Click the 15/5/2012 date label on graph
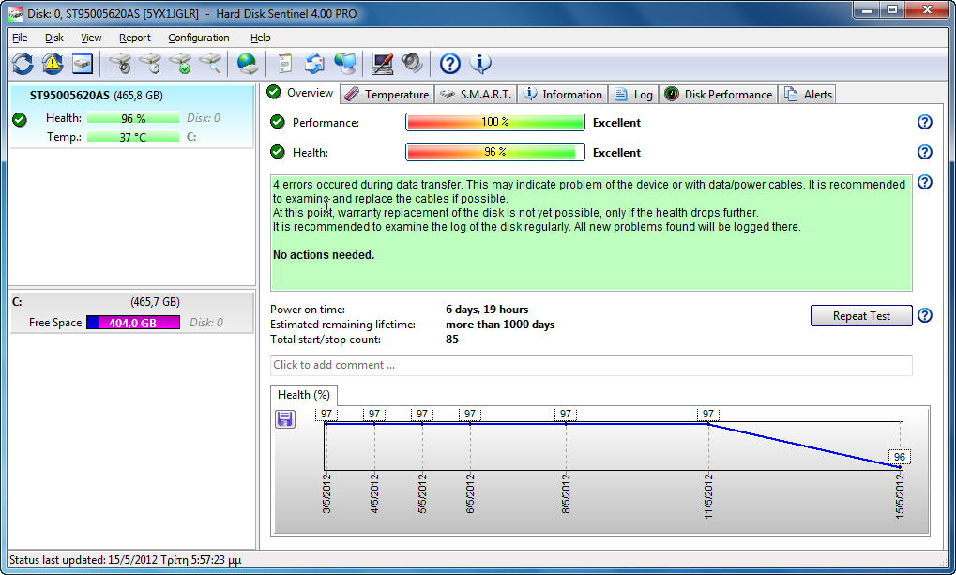Viewport: 956px width, 575px height. (900, 495)
